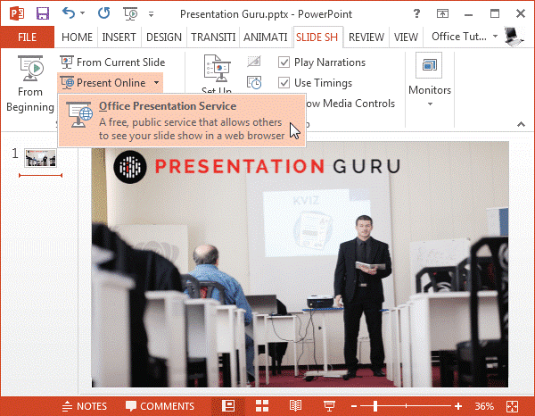Open the Undo history dropdown arrow

83,13
